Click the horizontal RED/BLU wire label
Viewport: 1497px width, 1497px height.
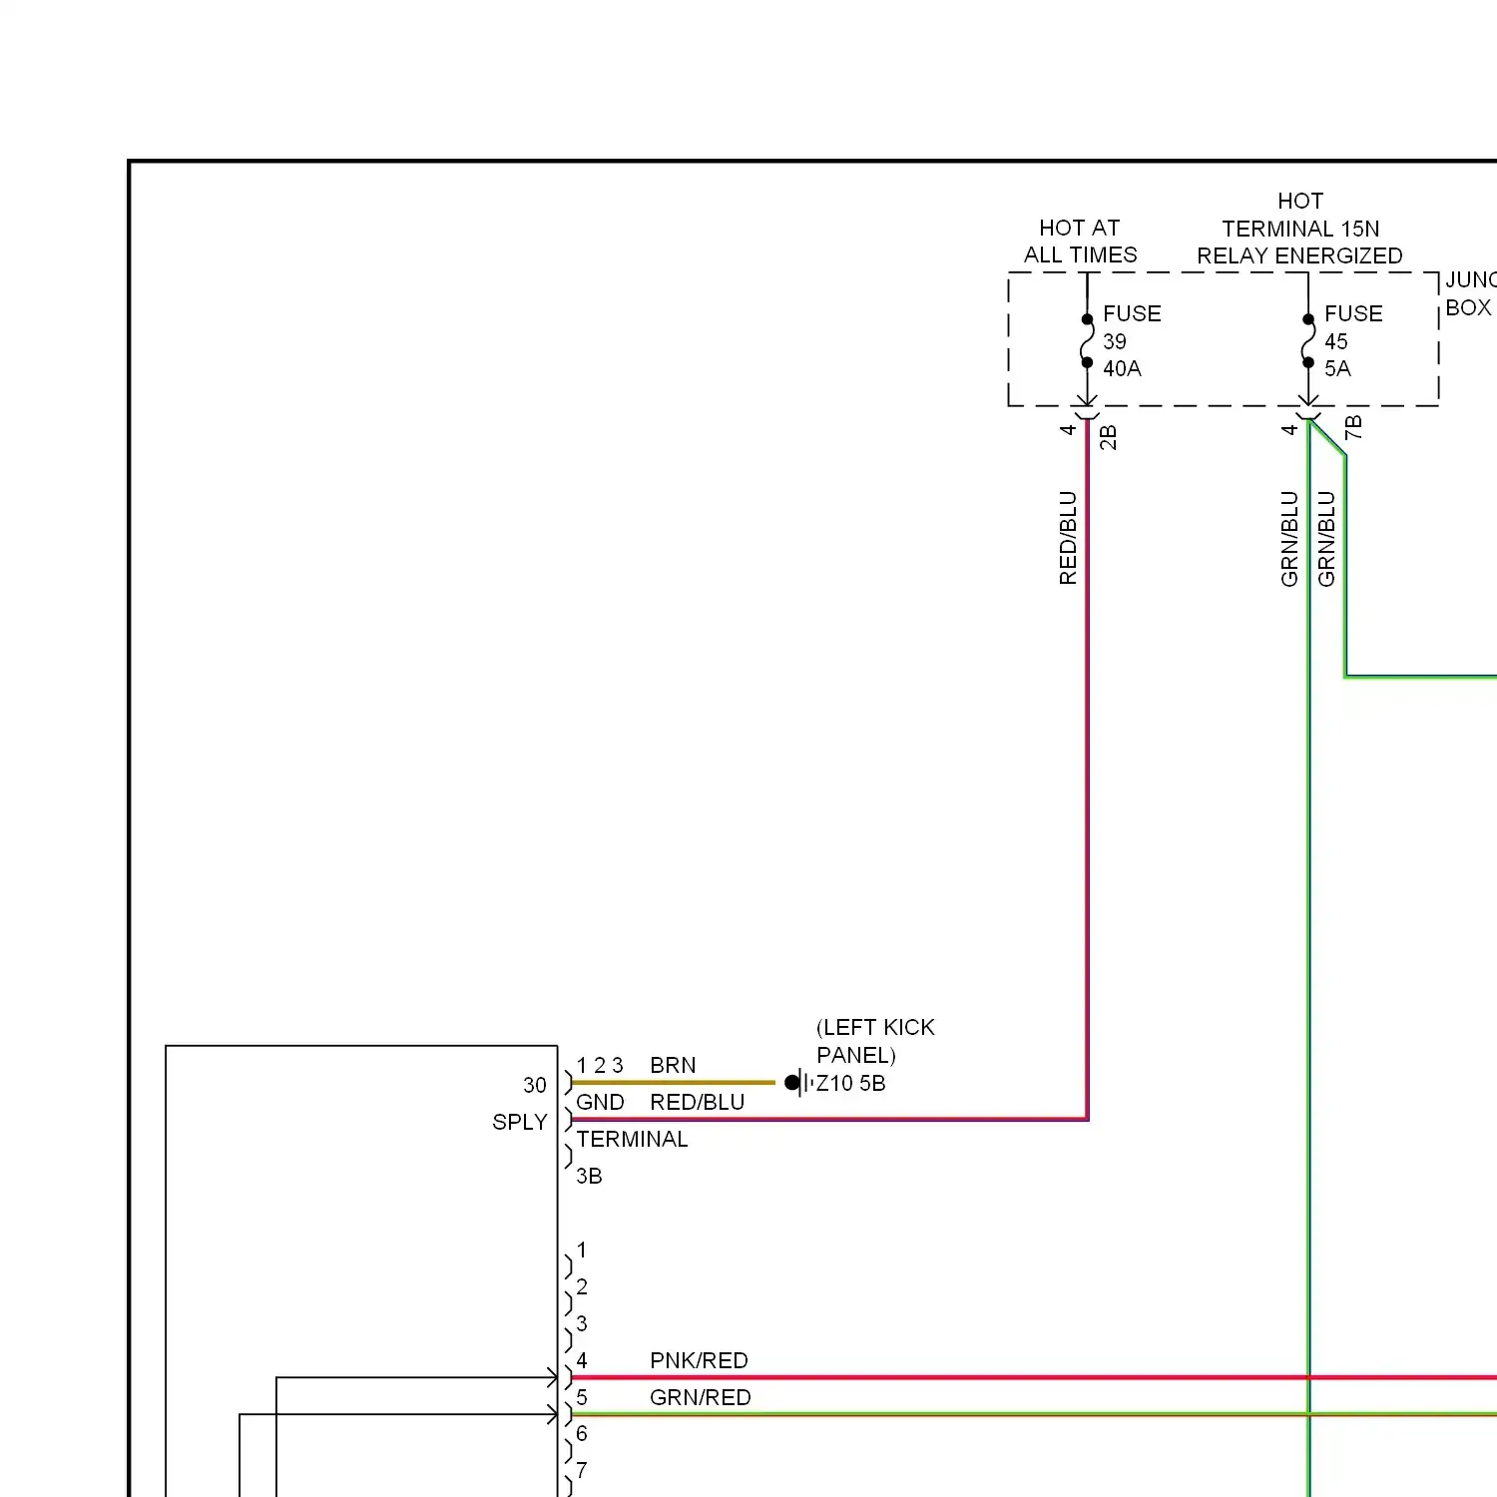point(697,1102)
